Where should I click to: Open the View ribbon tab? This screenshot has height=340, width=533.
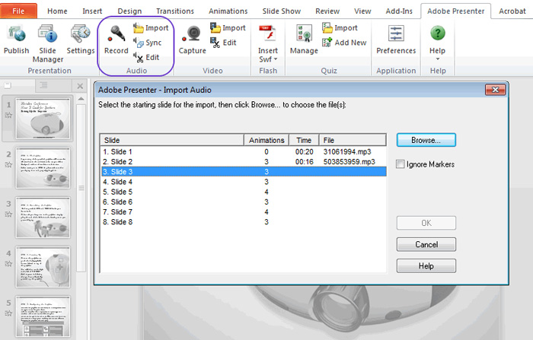(x=362, y=11)
